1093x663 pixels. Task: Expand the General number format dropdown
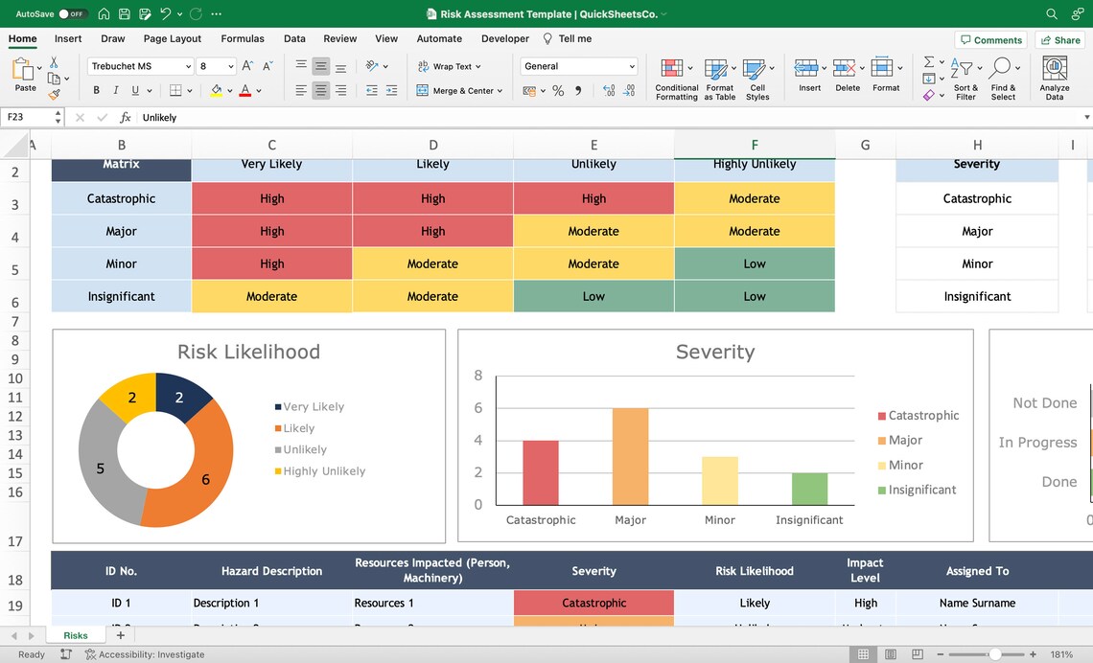pyautogui.click(x=632, y=65)
